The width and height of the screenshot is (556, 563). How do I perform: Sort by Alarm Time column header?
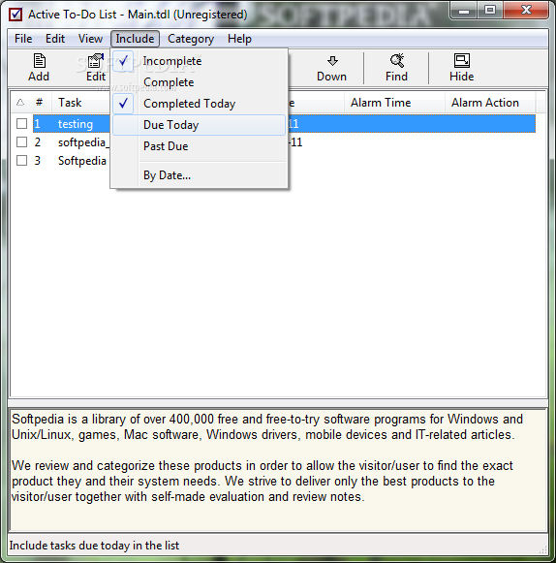[x=394, y=103]
